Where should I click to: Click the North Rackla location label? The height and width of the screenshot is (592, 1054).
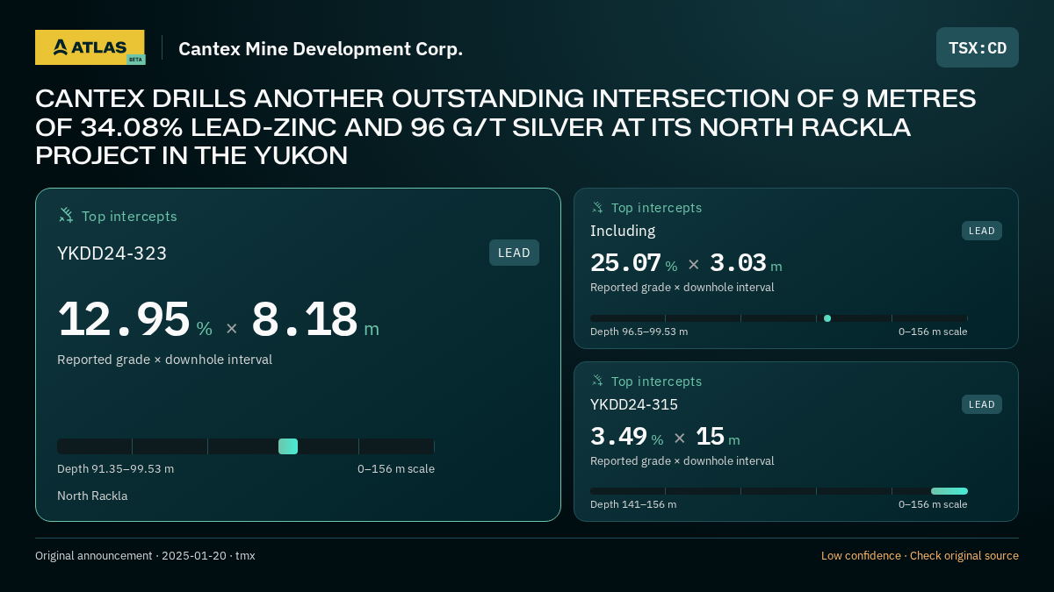[92, 496]
